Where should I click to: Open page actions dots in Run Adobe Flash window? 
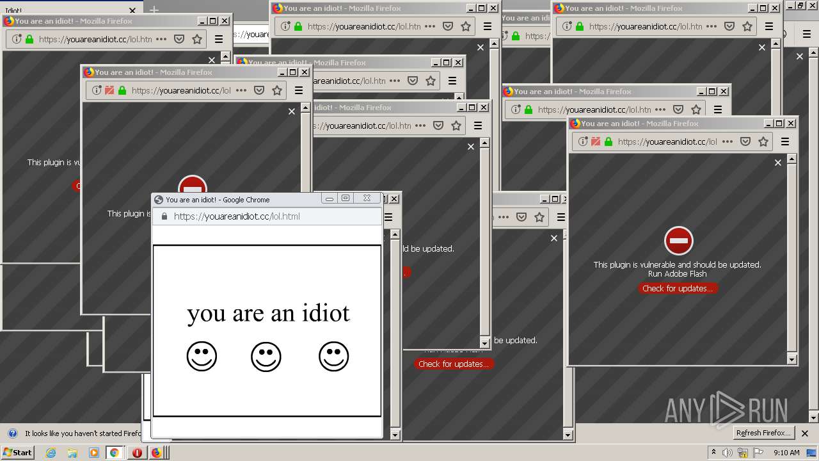pyautogui.click(x=728, y=142)
